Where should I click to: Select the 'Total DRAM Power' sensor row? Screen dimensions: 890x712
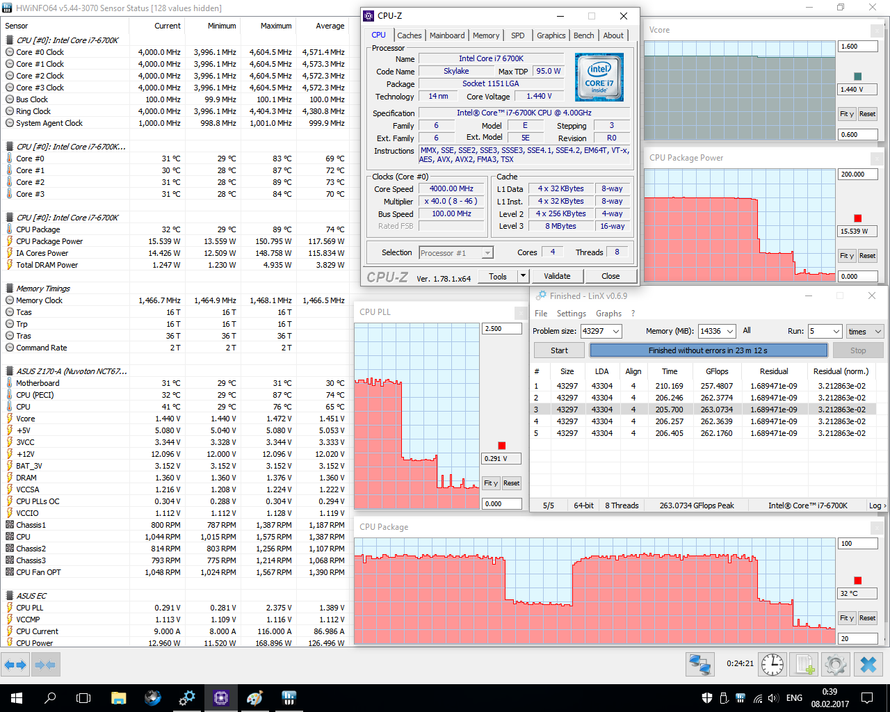click(x=175, y=265)
